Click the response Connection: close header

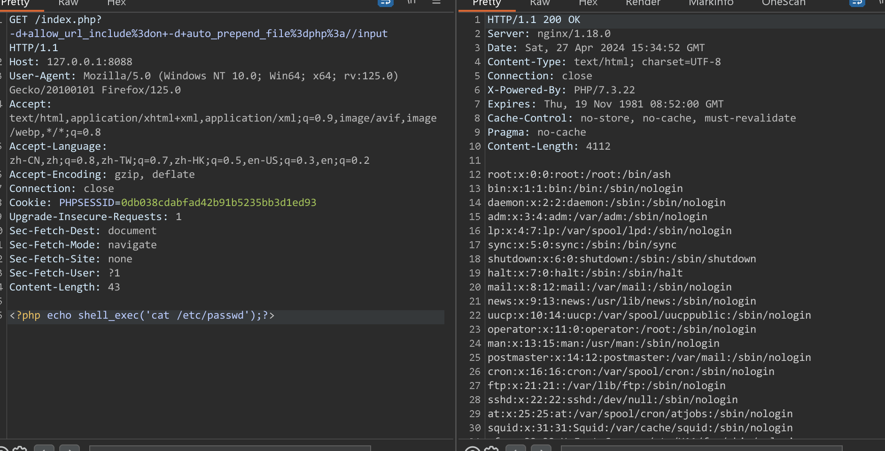click(540, 76)
